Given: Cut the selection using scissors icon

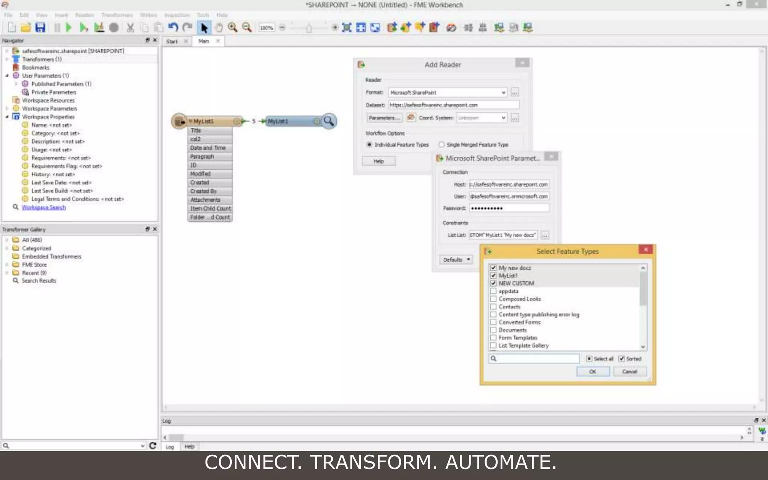Looking at the screenshot, I should [130, 27].
